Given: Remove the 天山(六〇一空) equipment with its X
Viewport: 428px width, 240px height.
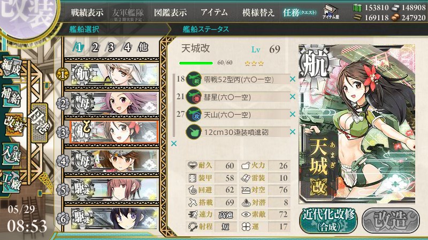Looking at the screenshot, I should click(x=293, y=114).
